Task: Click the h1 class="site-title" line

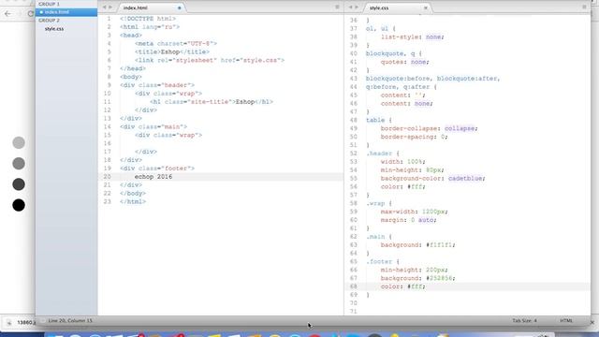Action: pyautogui.click(x=212, y=102)
